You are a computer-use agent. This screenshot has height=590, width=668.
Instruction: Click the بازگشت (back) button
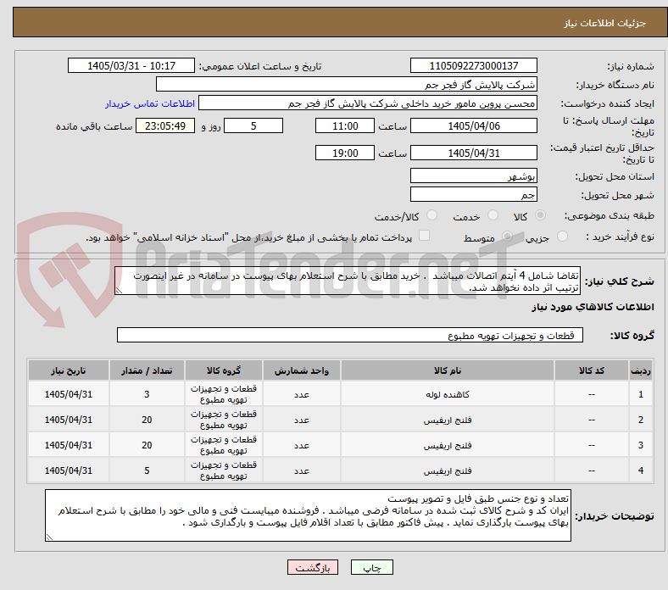[x=312, y=567]
